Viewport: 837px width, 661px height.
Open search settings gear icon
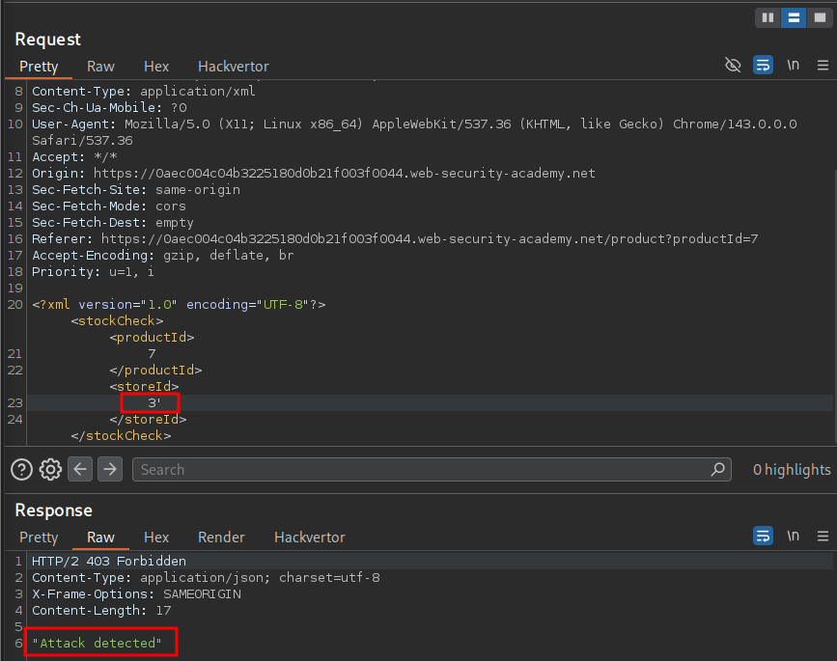(50, 469)
